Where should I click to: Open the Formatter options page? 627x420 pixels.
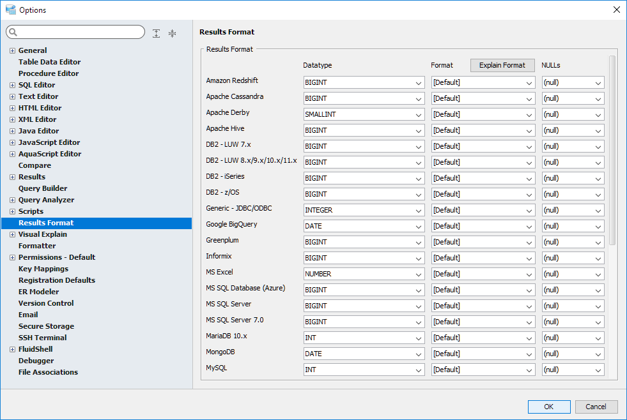37,246
